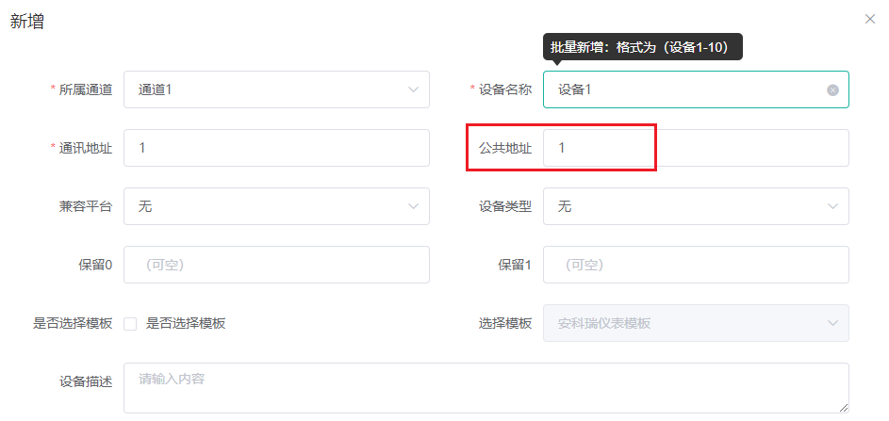Click the resize grip of 设备描述 textarea

point(844,408)
